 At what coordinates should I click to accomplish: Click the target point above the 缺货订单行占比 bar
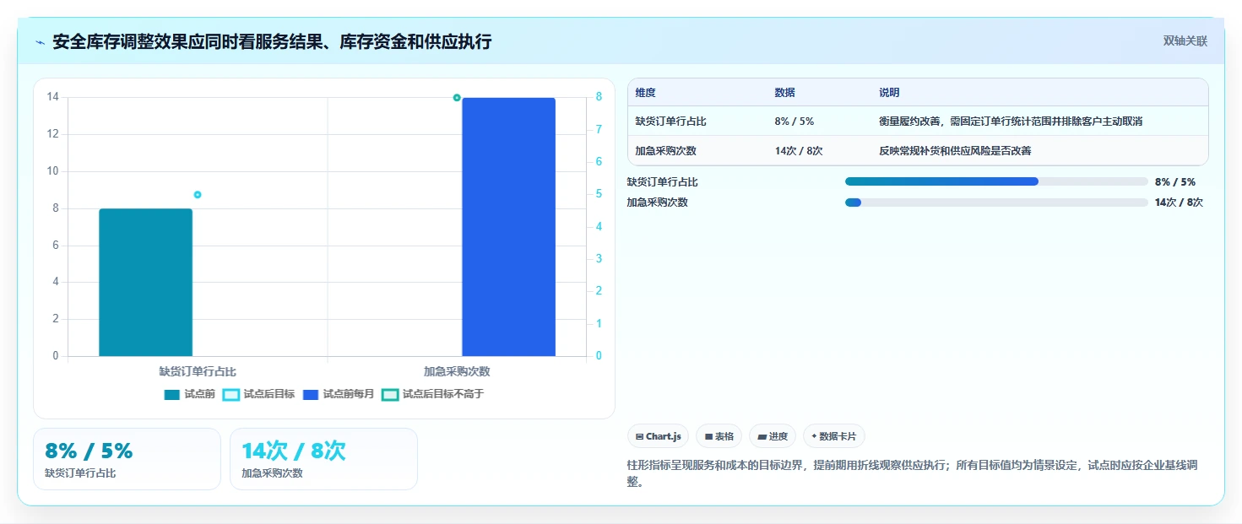(198, 195)
